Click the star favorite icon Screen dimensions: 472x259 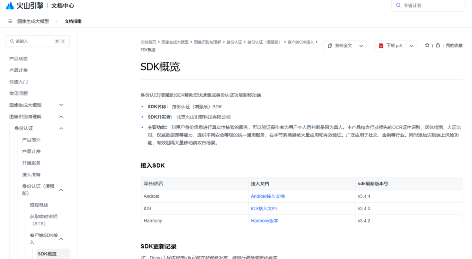[427, 46]
